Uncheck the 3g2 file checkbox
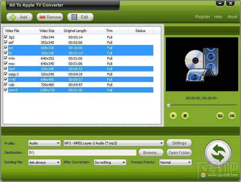 (6, 37)
